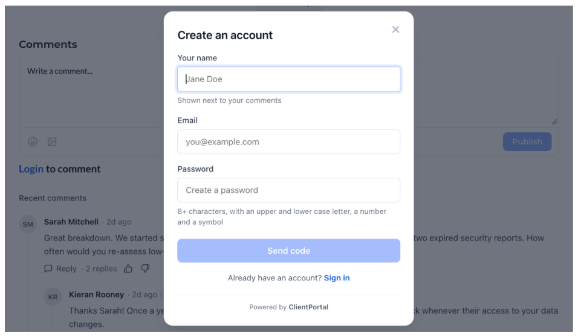This screenshot has height=336, width=578.
Task: Open Kieran Rooney's name link
Action: pyautogui.click(x=96, y=294)
